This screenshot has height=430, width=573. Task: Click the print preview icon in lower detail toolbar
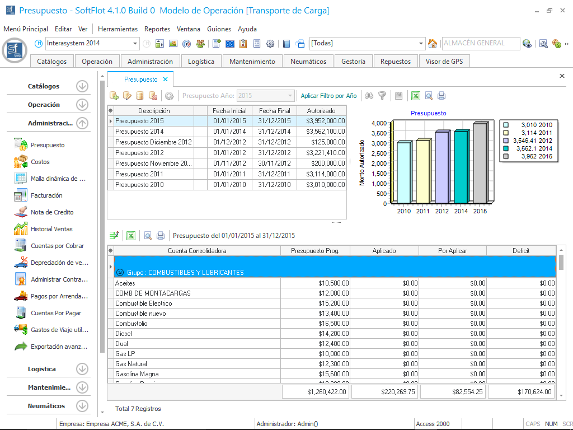coord(148,236)
